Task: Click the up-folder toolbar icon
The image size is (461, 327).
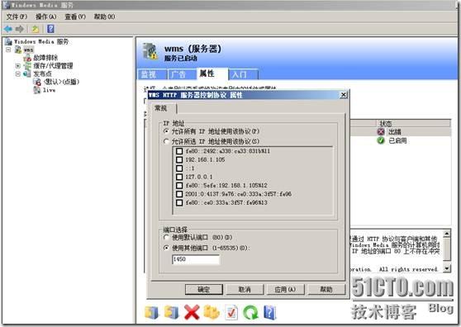Action: [36, 29]
